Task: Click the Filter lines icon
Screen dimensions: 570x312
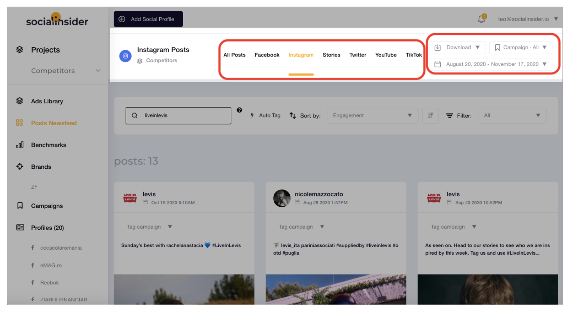Action: [450, 116]
